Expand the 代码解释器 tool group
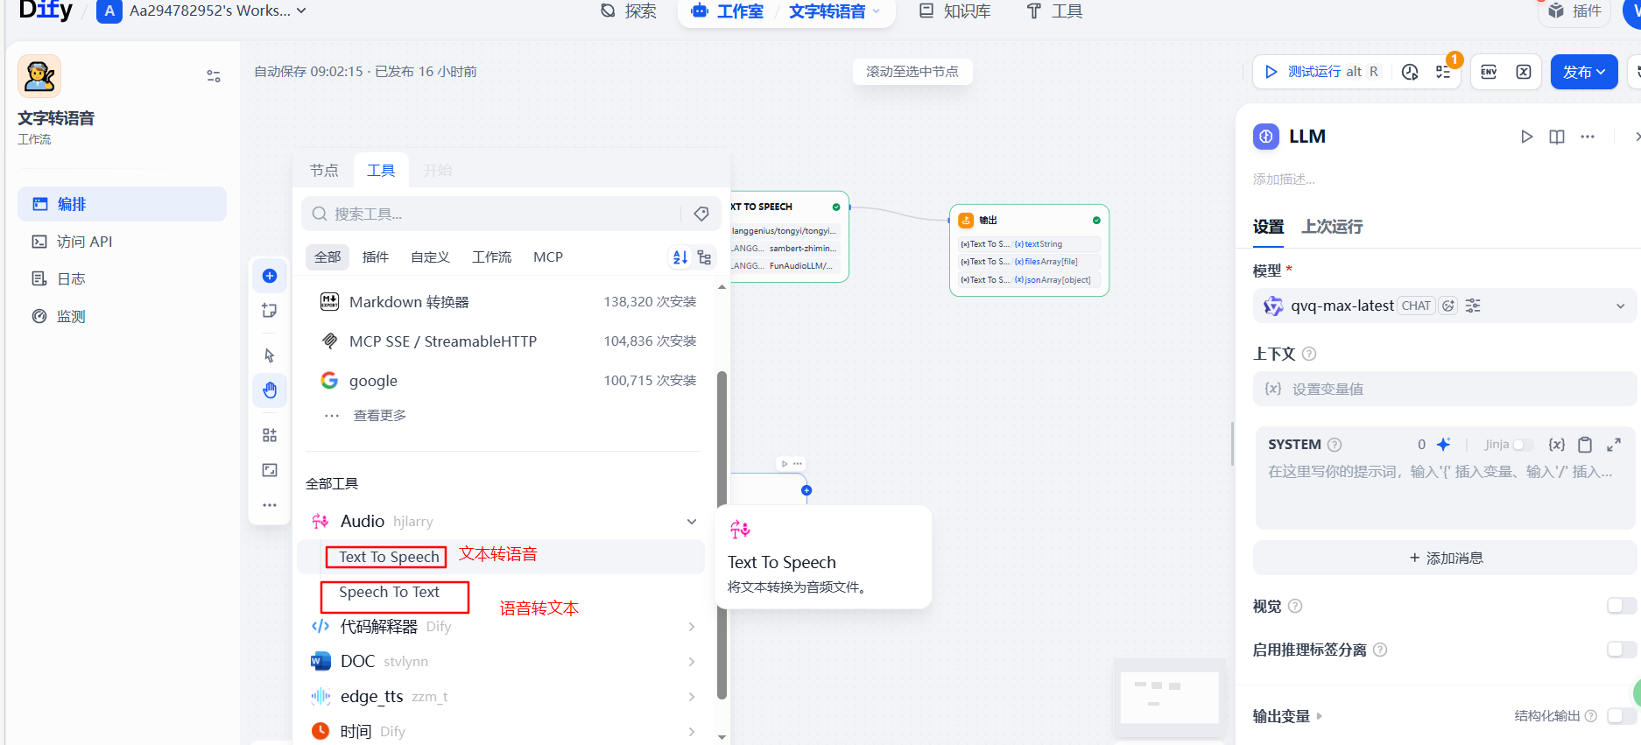 692,627
